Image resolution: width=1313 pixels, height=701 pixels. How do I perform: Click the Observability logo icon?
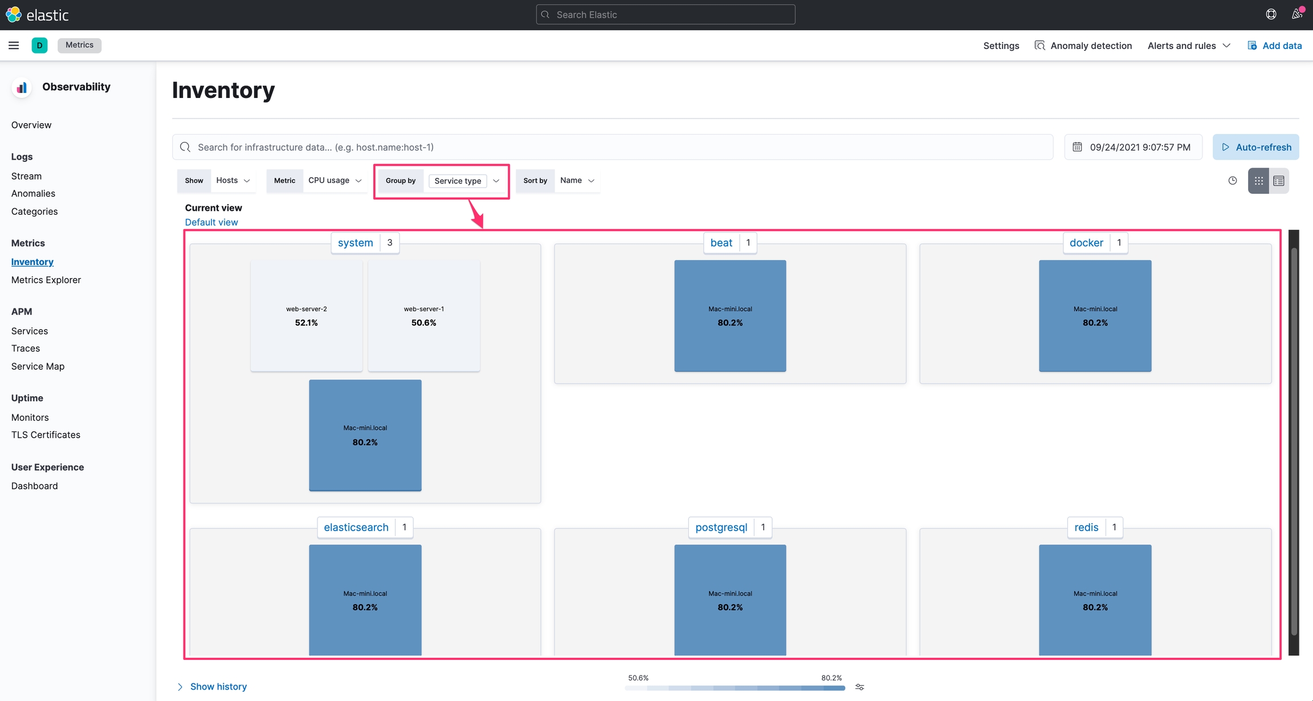[x=22, y=87]
